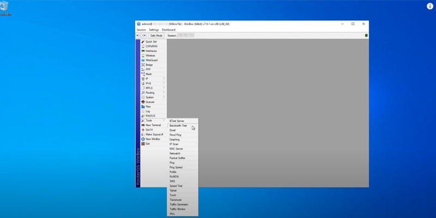Viewport: 436px width, 218px height.
Task: Choose Speed Test from Tools submenu
Action: pyautogui.click(x=183, y=186)
